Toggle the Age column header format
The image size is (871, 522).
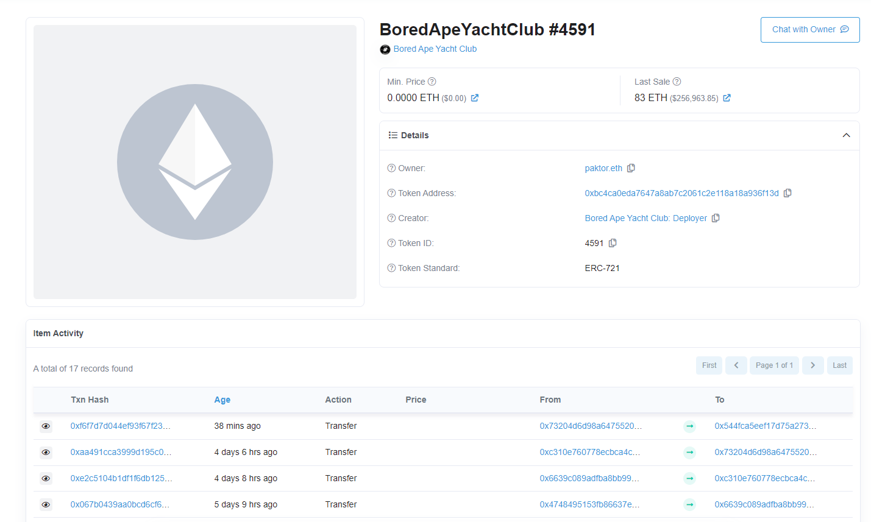tap(222, 400)
